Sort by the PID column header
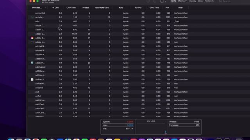Viewport: 250px width, 140px height. click(167, 8)
